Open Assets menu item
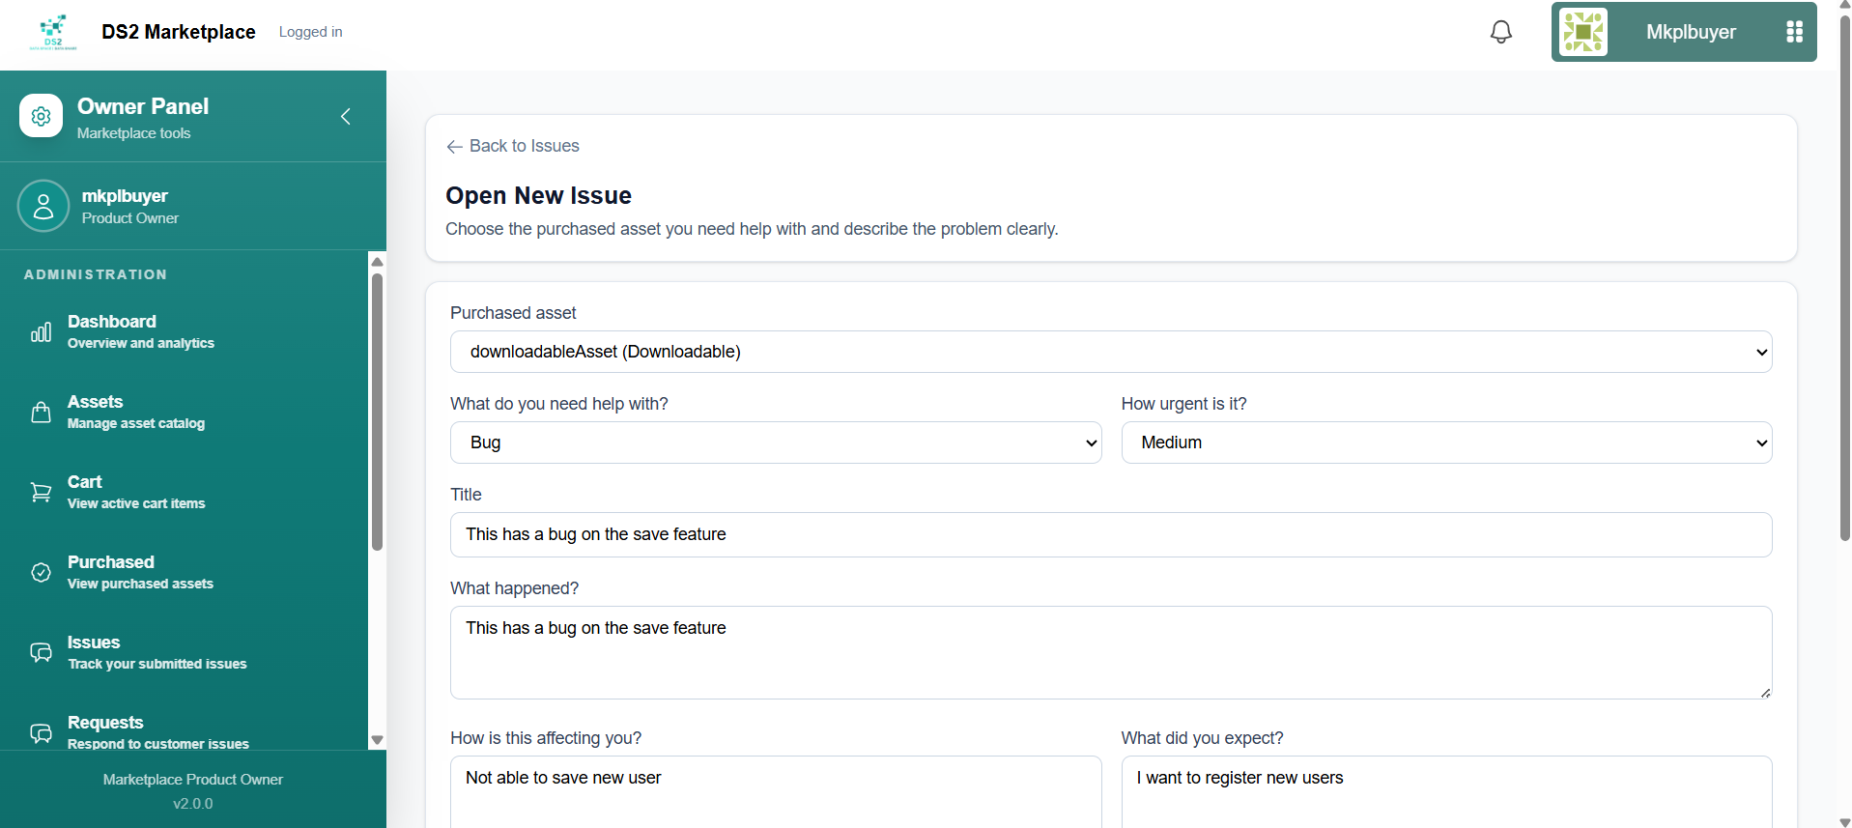The height and width of the screenshot is (828, 1852). click(184, 412)
